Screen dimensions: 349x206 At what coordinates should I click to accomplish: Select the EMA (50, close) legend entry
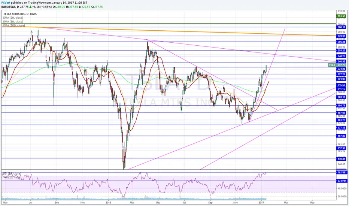(13, 22)
